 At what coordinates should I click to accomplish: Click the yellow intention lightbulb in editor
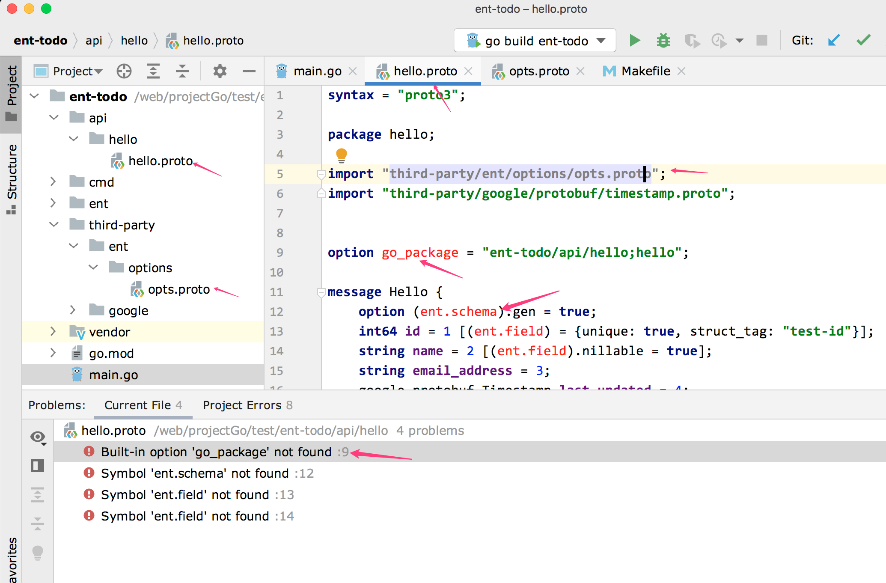(341, 155)
